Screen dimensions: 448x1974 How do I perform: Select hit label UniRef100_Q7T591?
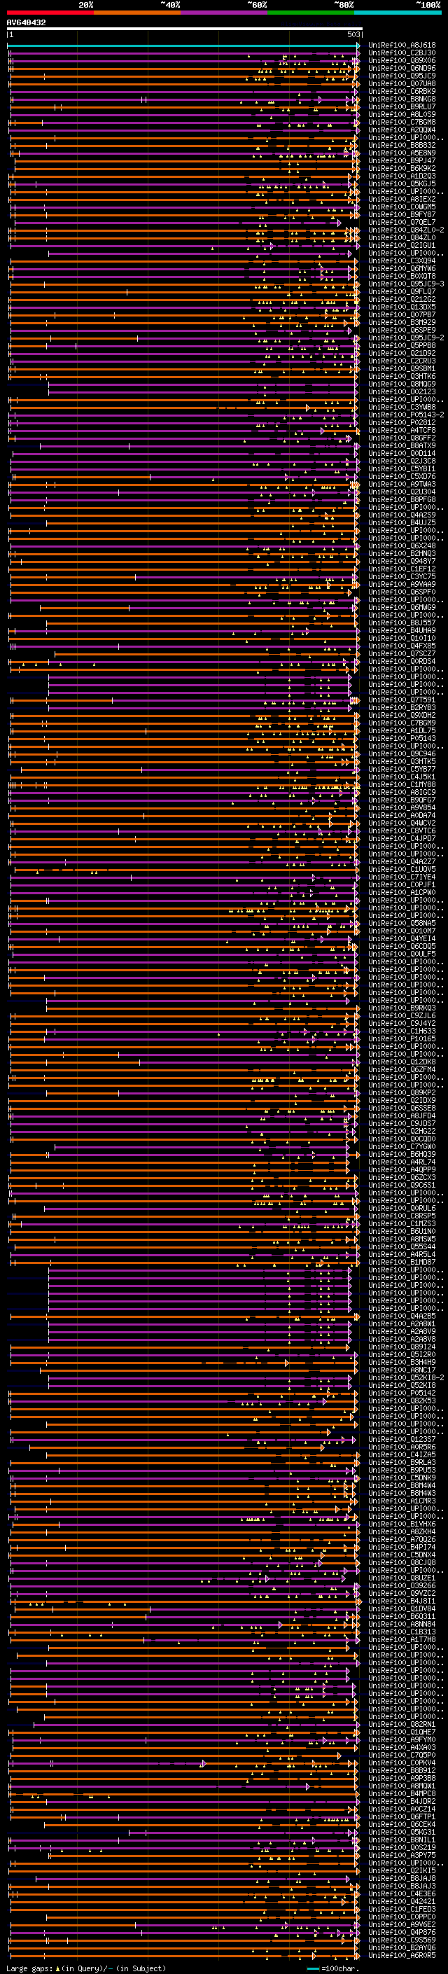click(402, 700)
